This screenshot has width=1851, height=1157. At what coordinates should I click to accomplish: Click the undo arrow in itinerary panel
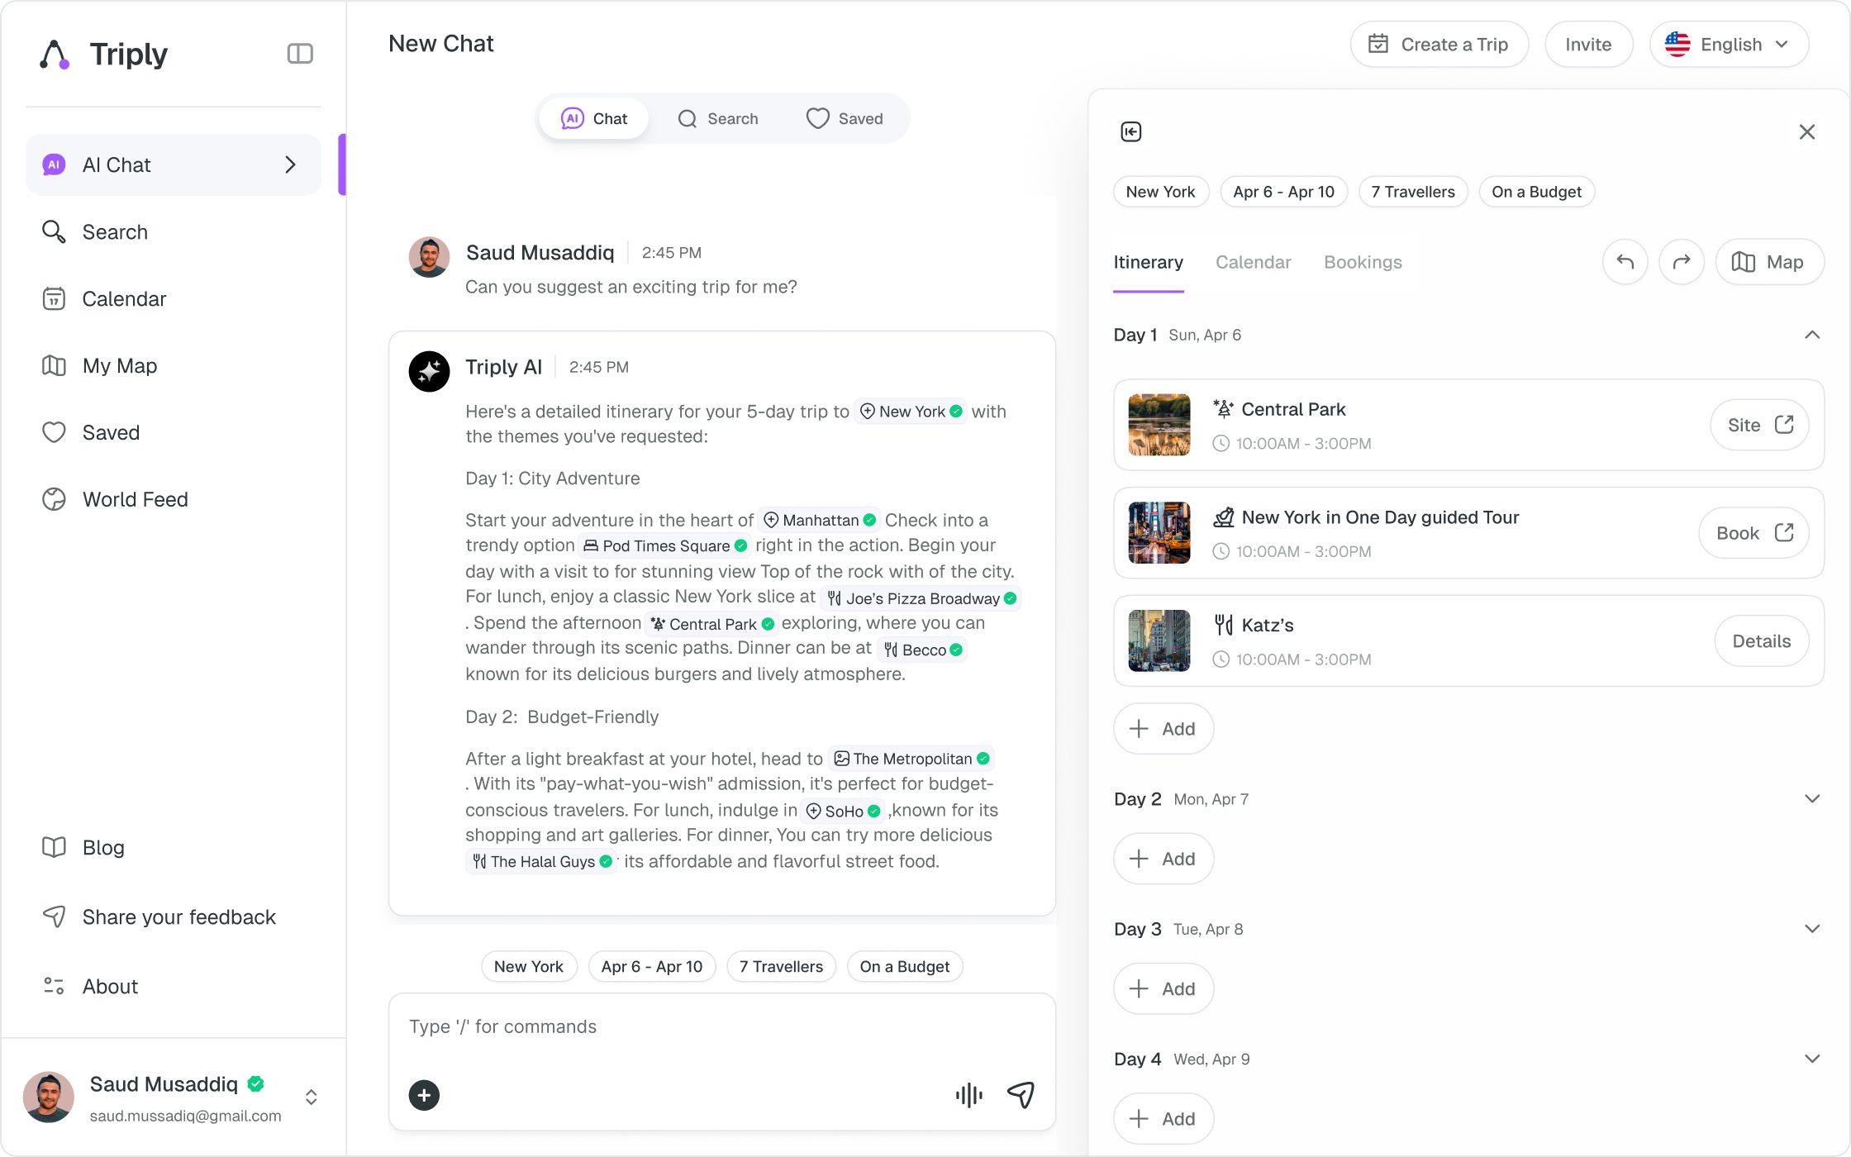pyautogui.click(x=1625, y=262)
